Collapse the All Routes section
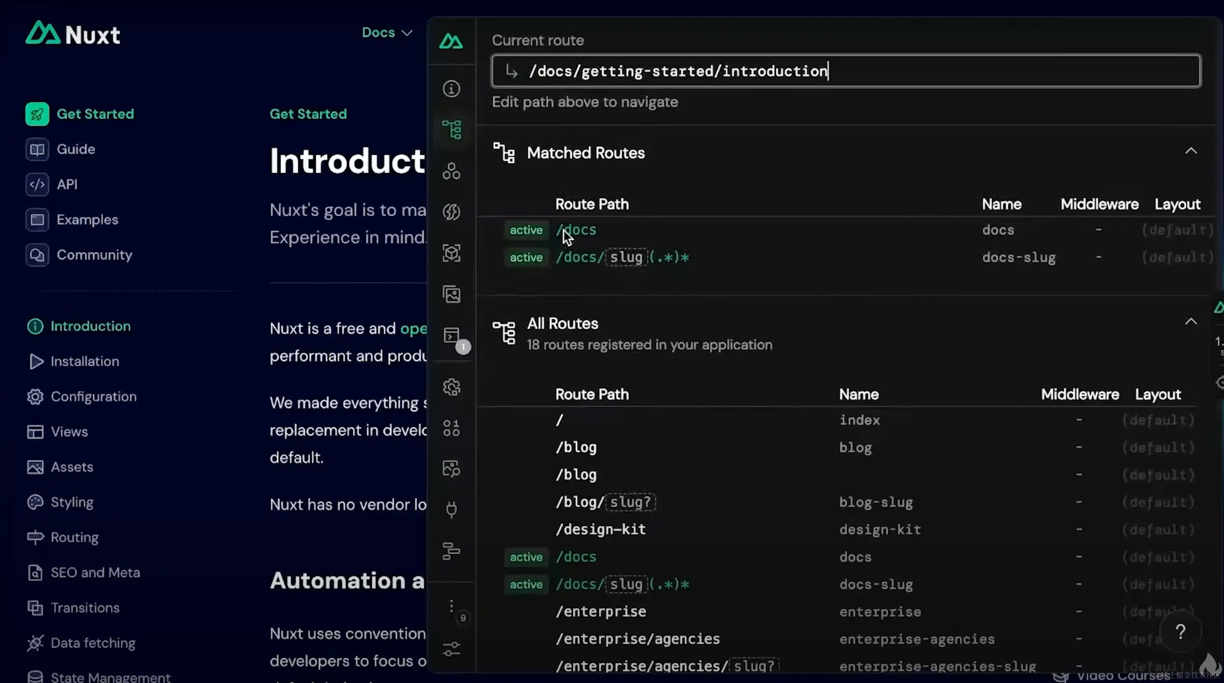The width and height of the screenshot is (1224, 683). [x=1190, y=322]
